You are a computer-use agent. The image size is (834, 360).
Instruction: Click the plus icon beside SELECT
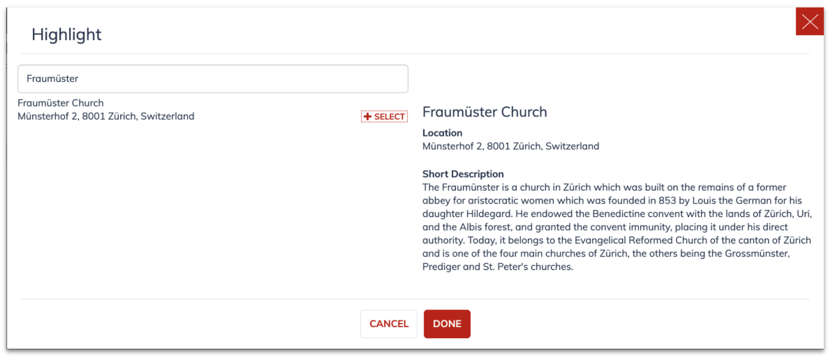pyautogui.click(x=368, y=116)
